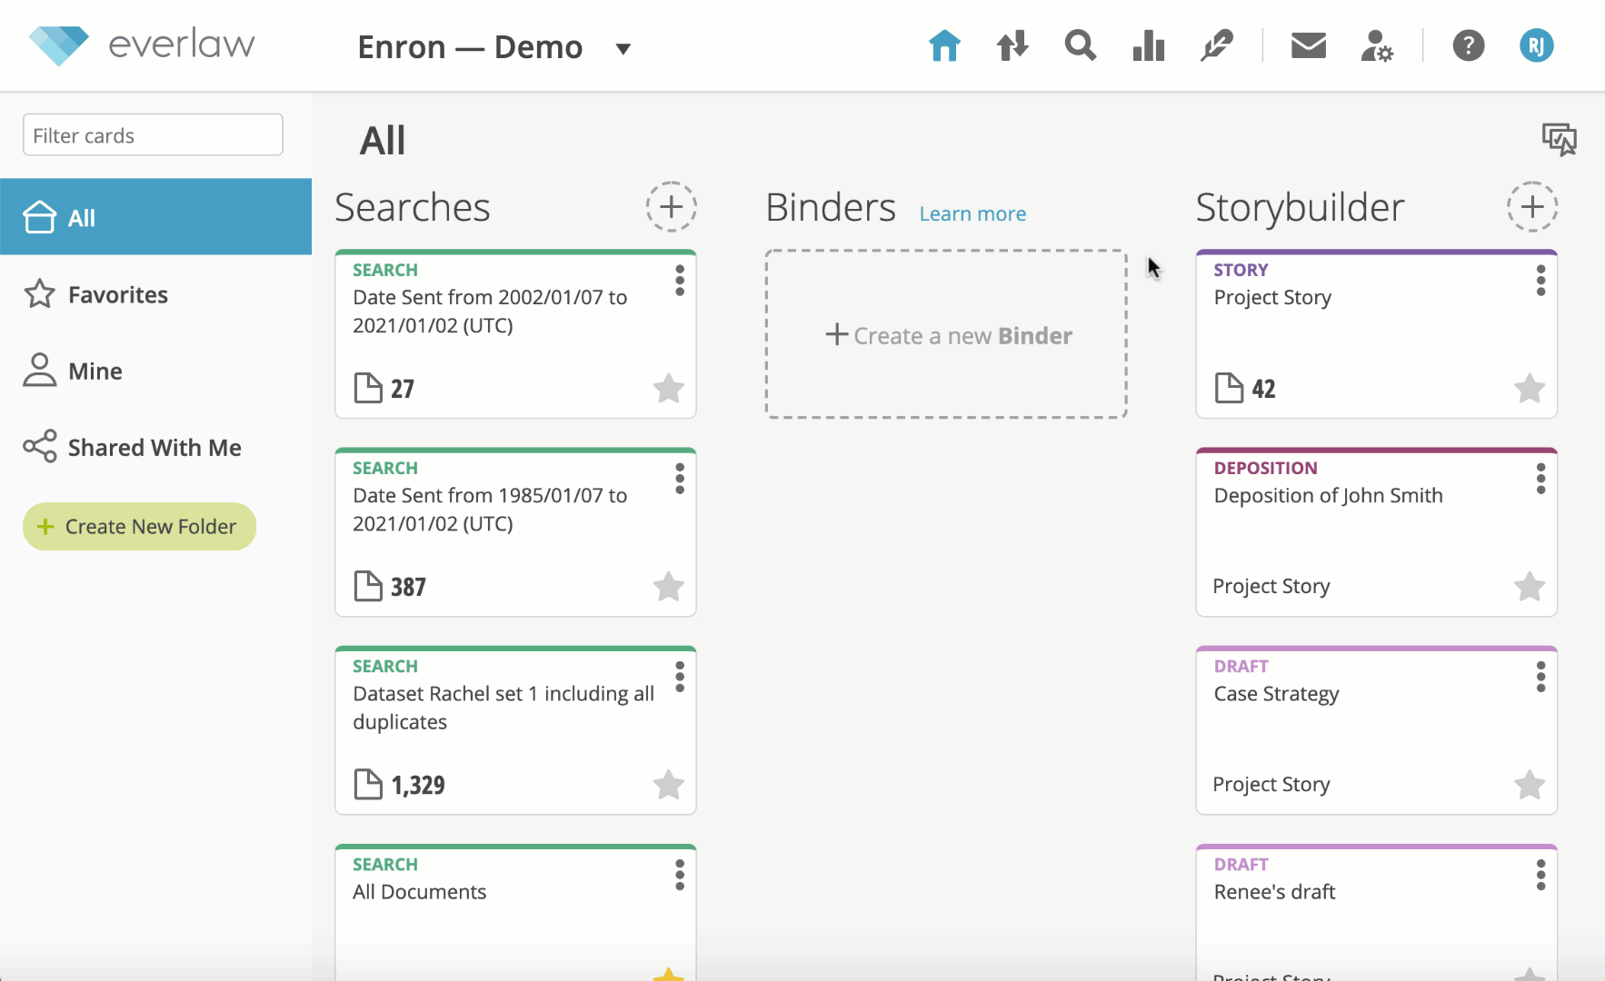Open the Storybuilder pen icon
The image size is (1605, 981).
click(x=1216, y=45)
